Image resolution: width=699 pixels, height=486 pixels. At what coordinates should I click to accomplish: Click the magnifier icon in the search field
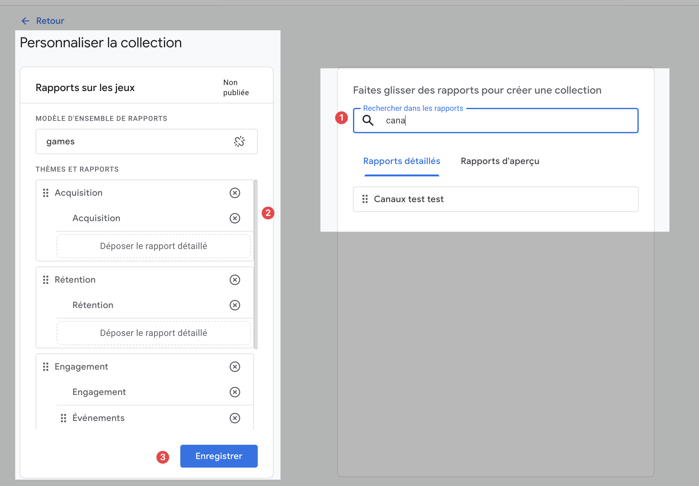368,121
